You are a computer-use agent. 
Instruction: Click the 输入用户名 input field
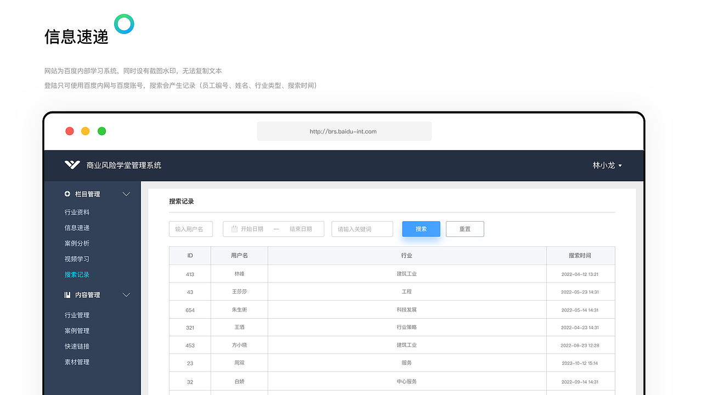click(190, 229)
